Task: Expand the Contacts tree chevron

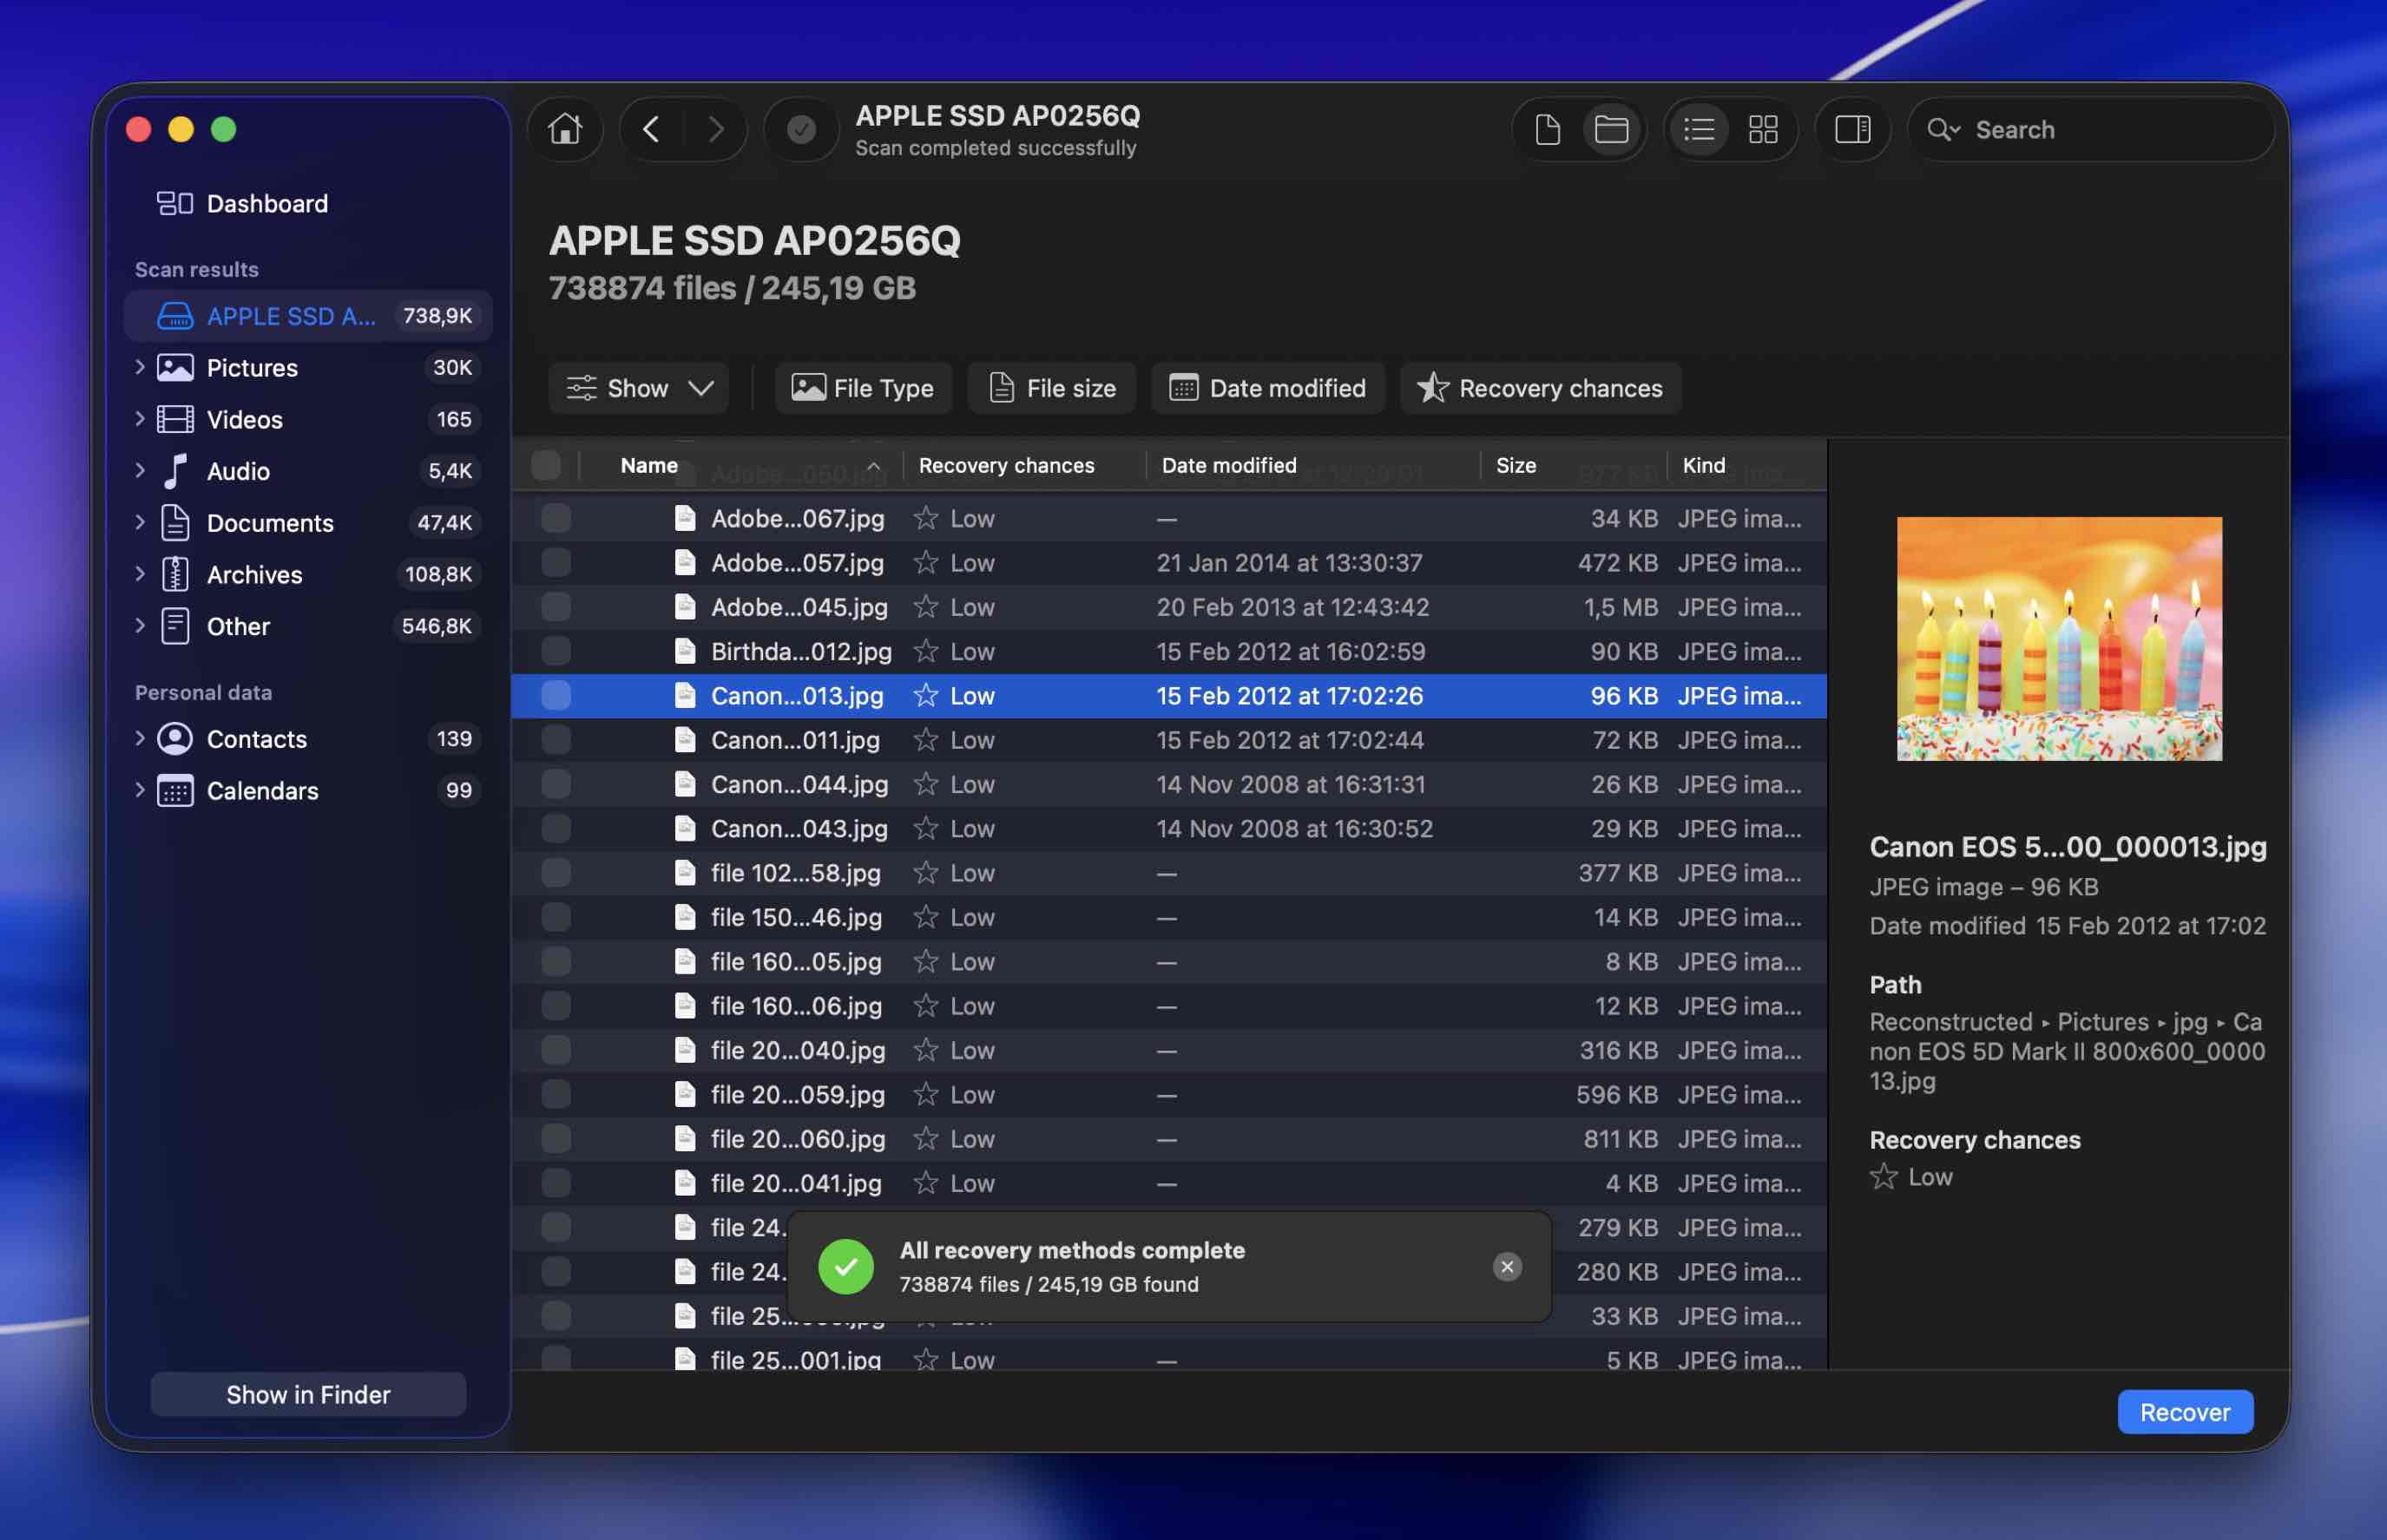Action: point(140,739)
